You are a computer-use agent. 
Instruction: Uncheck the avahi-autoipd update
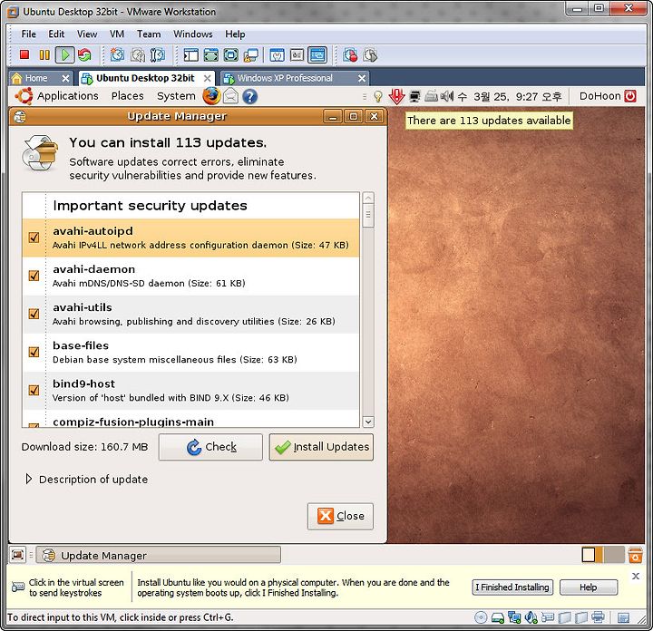coord(34,238)
